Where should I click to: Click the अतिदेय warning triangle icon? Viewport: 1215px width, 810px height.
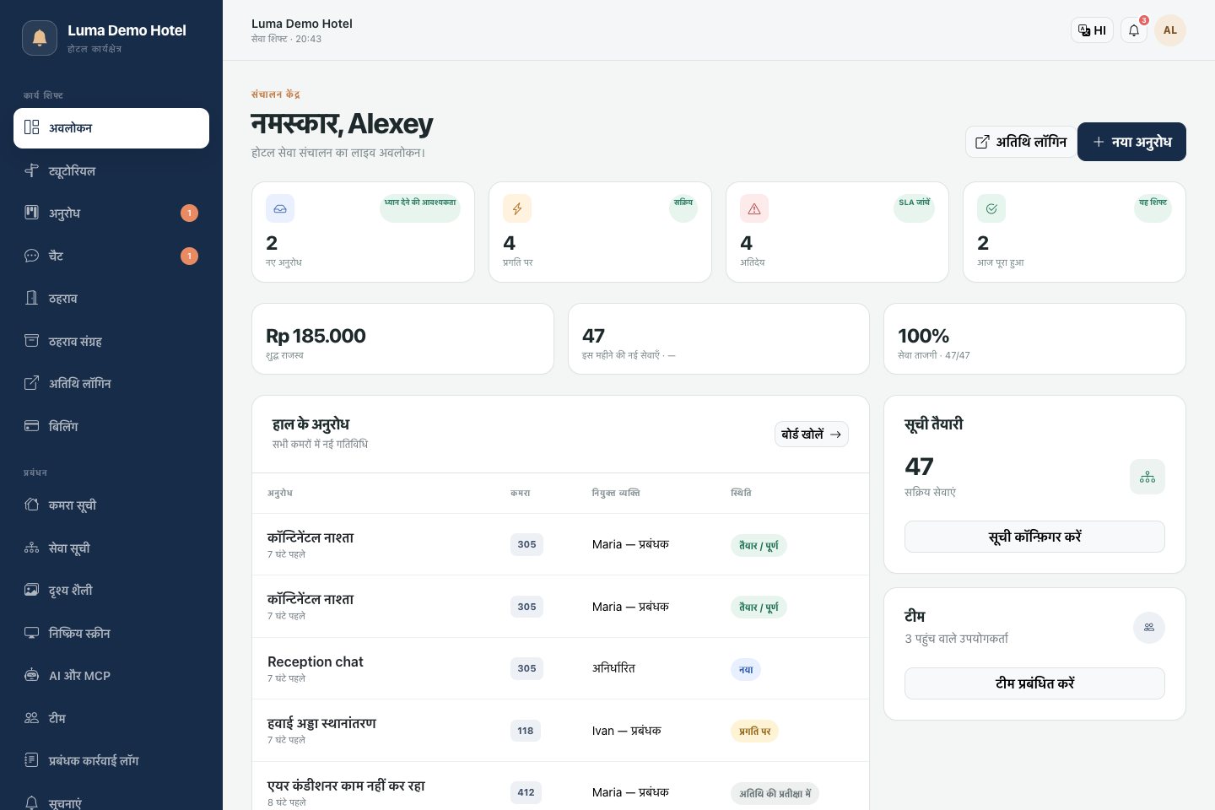(754, 208)
